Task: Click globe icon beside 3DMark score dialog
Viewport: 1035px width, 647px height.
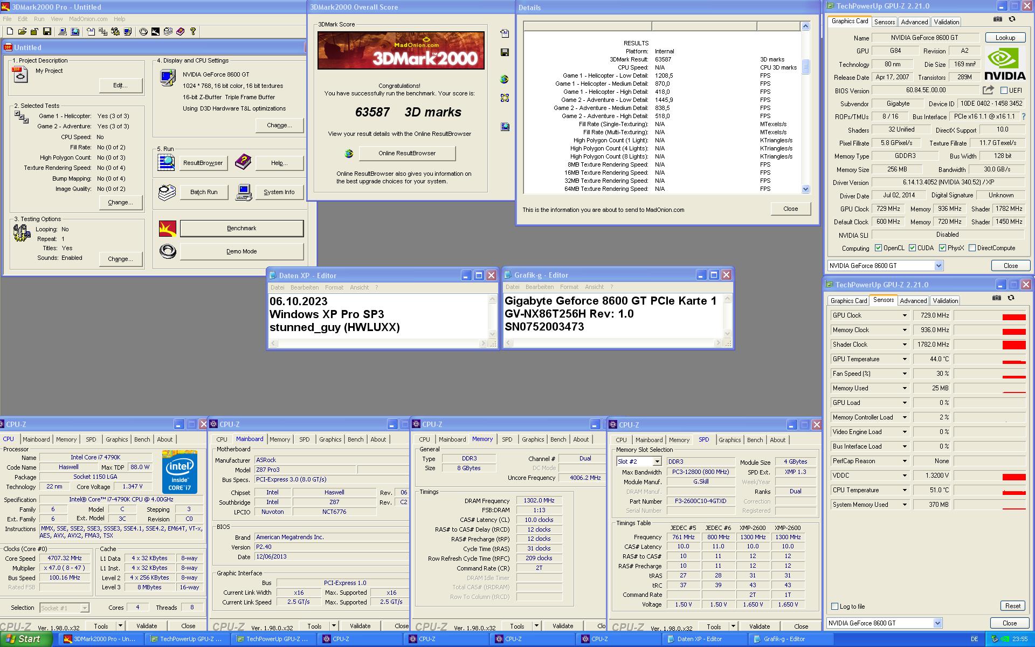Action: pyautogui.click(x=505, y=79)
